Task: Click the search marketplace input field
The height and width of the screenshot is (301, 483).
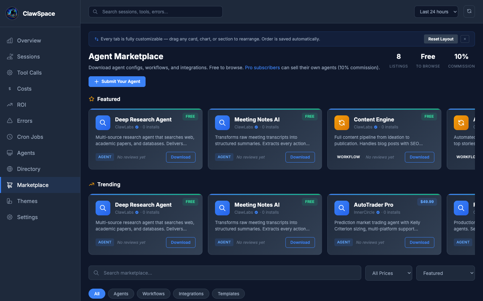Action: 225,273
